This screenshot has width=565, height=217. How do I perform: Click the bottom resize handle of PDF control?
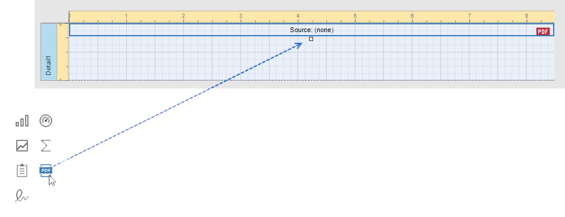coord(311,39)
